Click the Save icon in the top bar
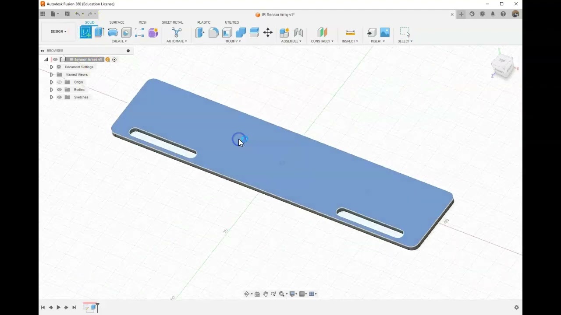The width and height of the screenshot is (561, 315). (67, 14)
